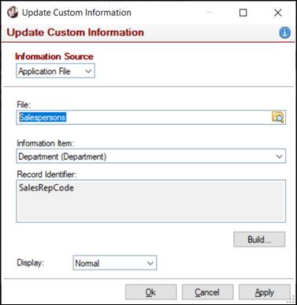Click the application icon in title bar
This screenshot has height=305, width=297.
pos(13,13)
